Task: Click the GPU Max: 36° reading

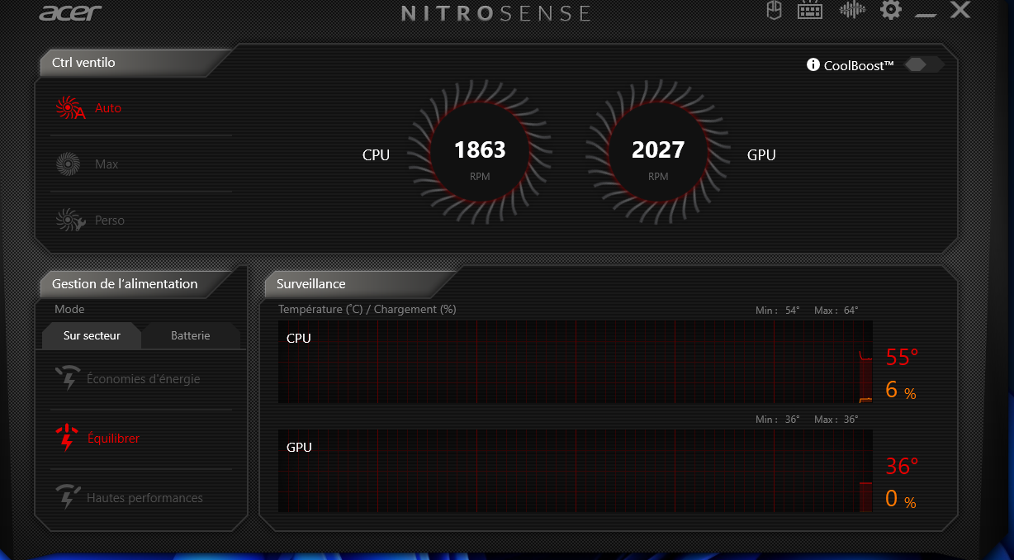Action: point(836,420)
